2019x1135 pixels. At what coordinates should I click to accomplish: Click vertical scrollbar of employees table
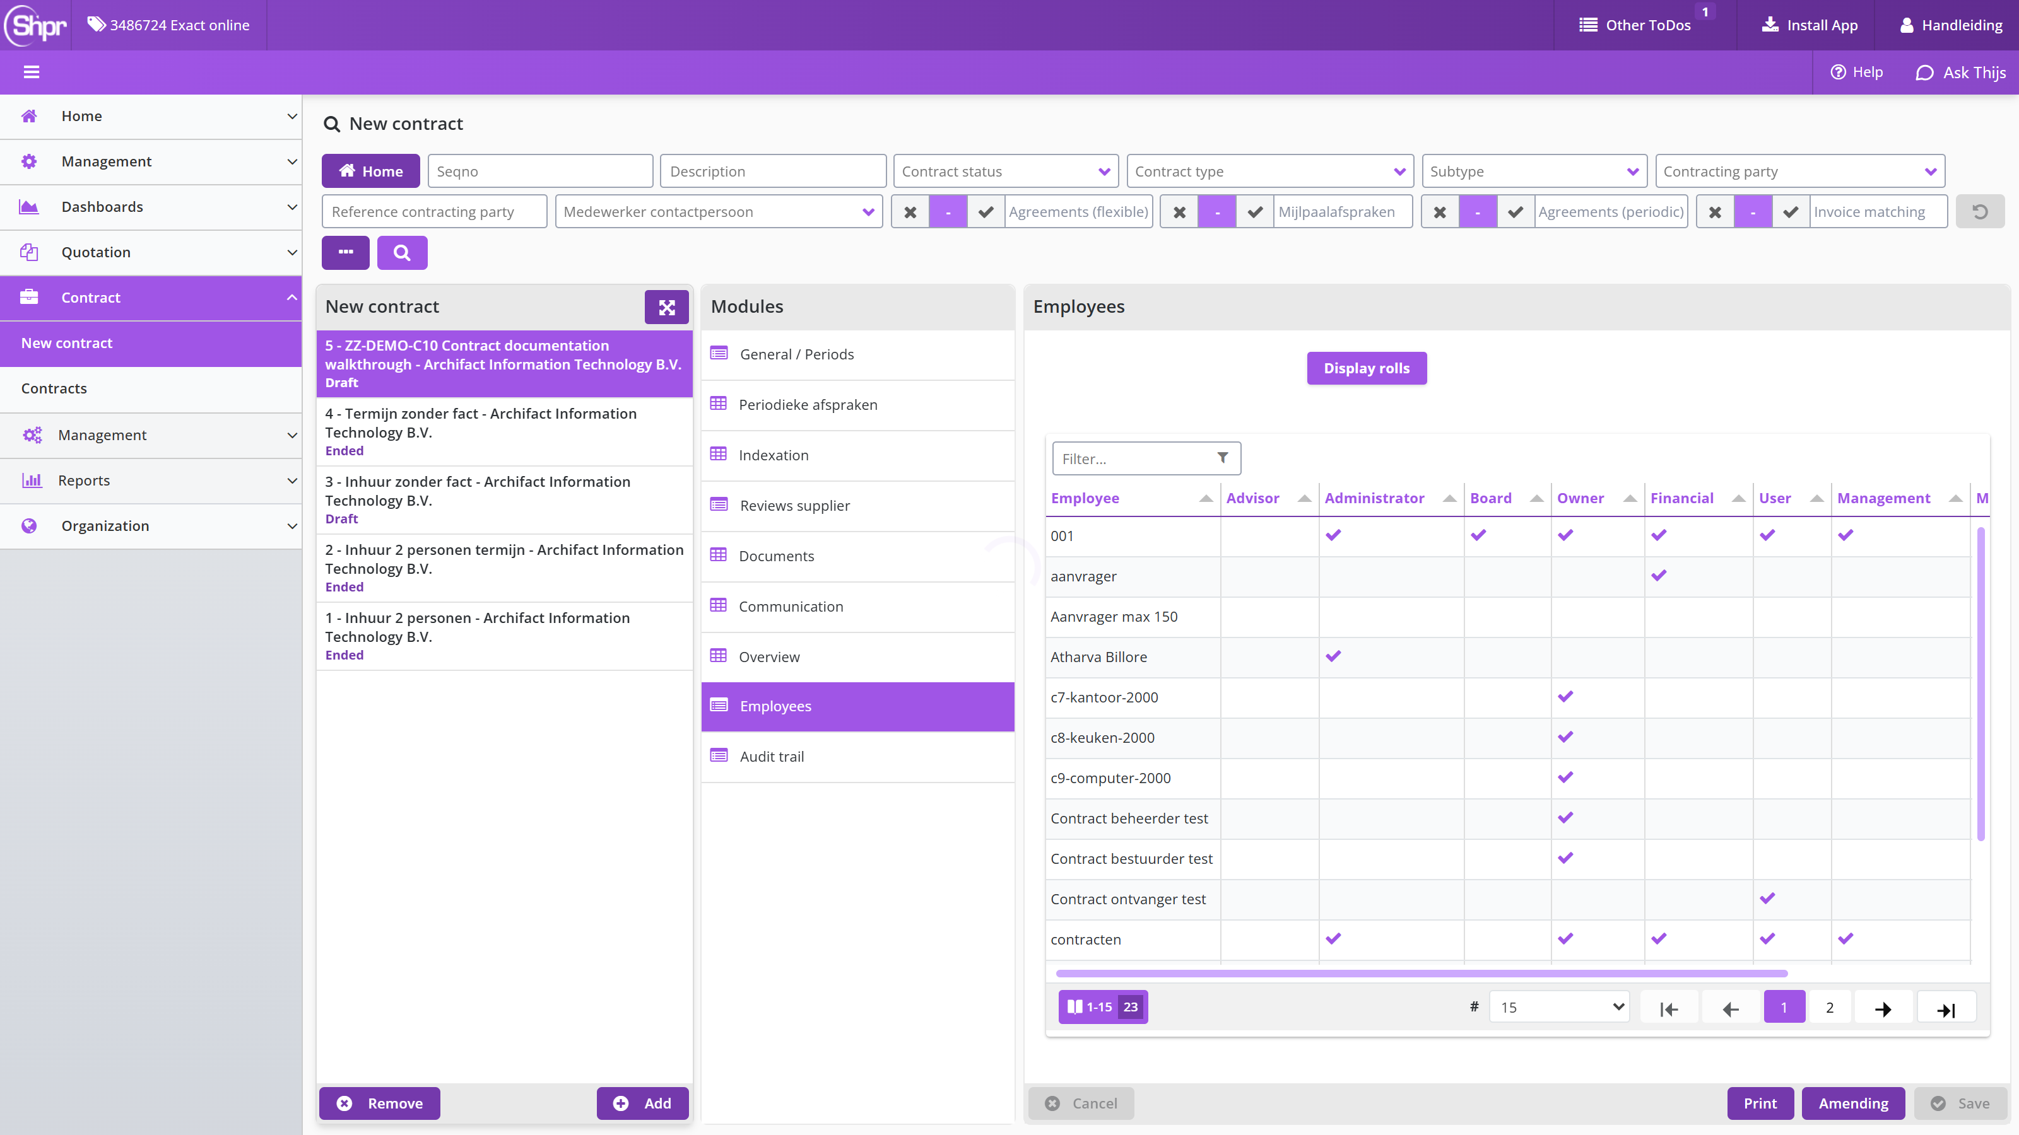1981,685
